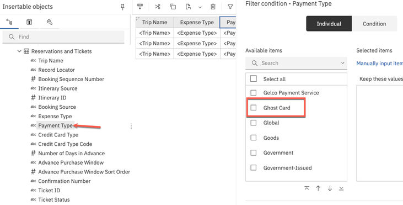Pin the Insertable objects panel
403x205 pixels.
pyautogui.click(x=122, y=7)
